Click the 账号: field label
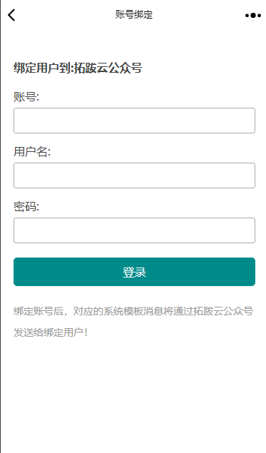The width and height of the screenshot is (266, 453). pos(26,96)
